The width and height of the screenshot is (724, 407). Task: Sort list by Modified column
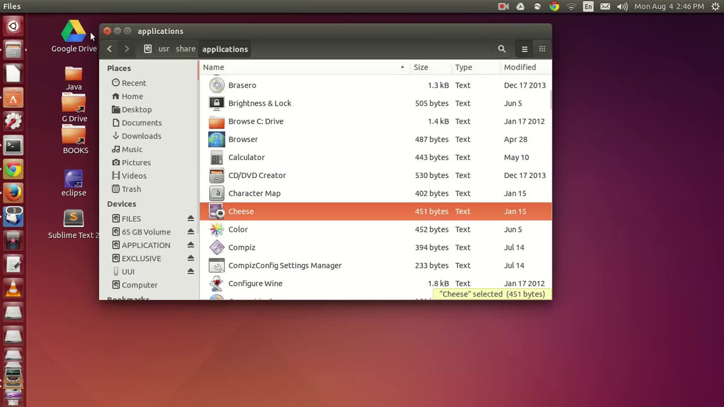519,67
